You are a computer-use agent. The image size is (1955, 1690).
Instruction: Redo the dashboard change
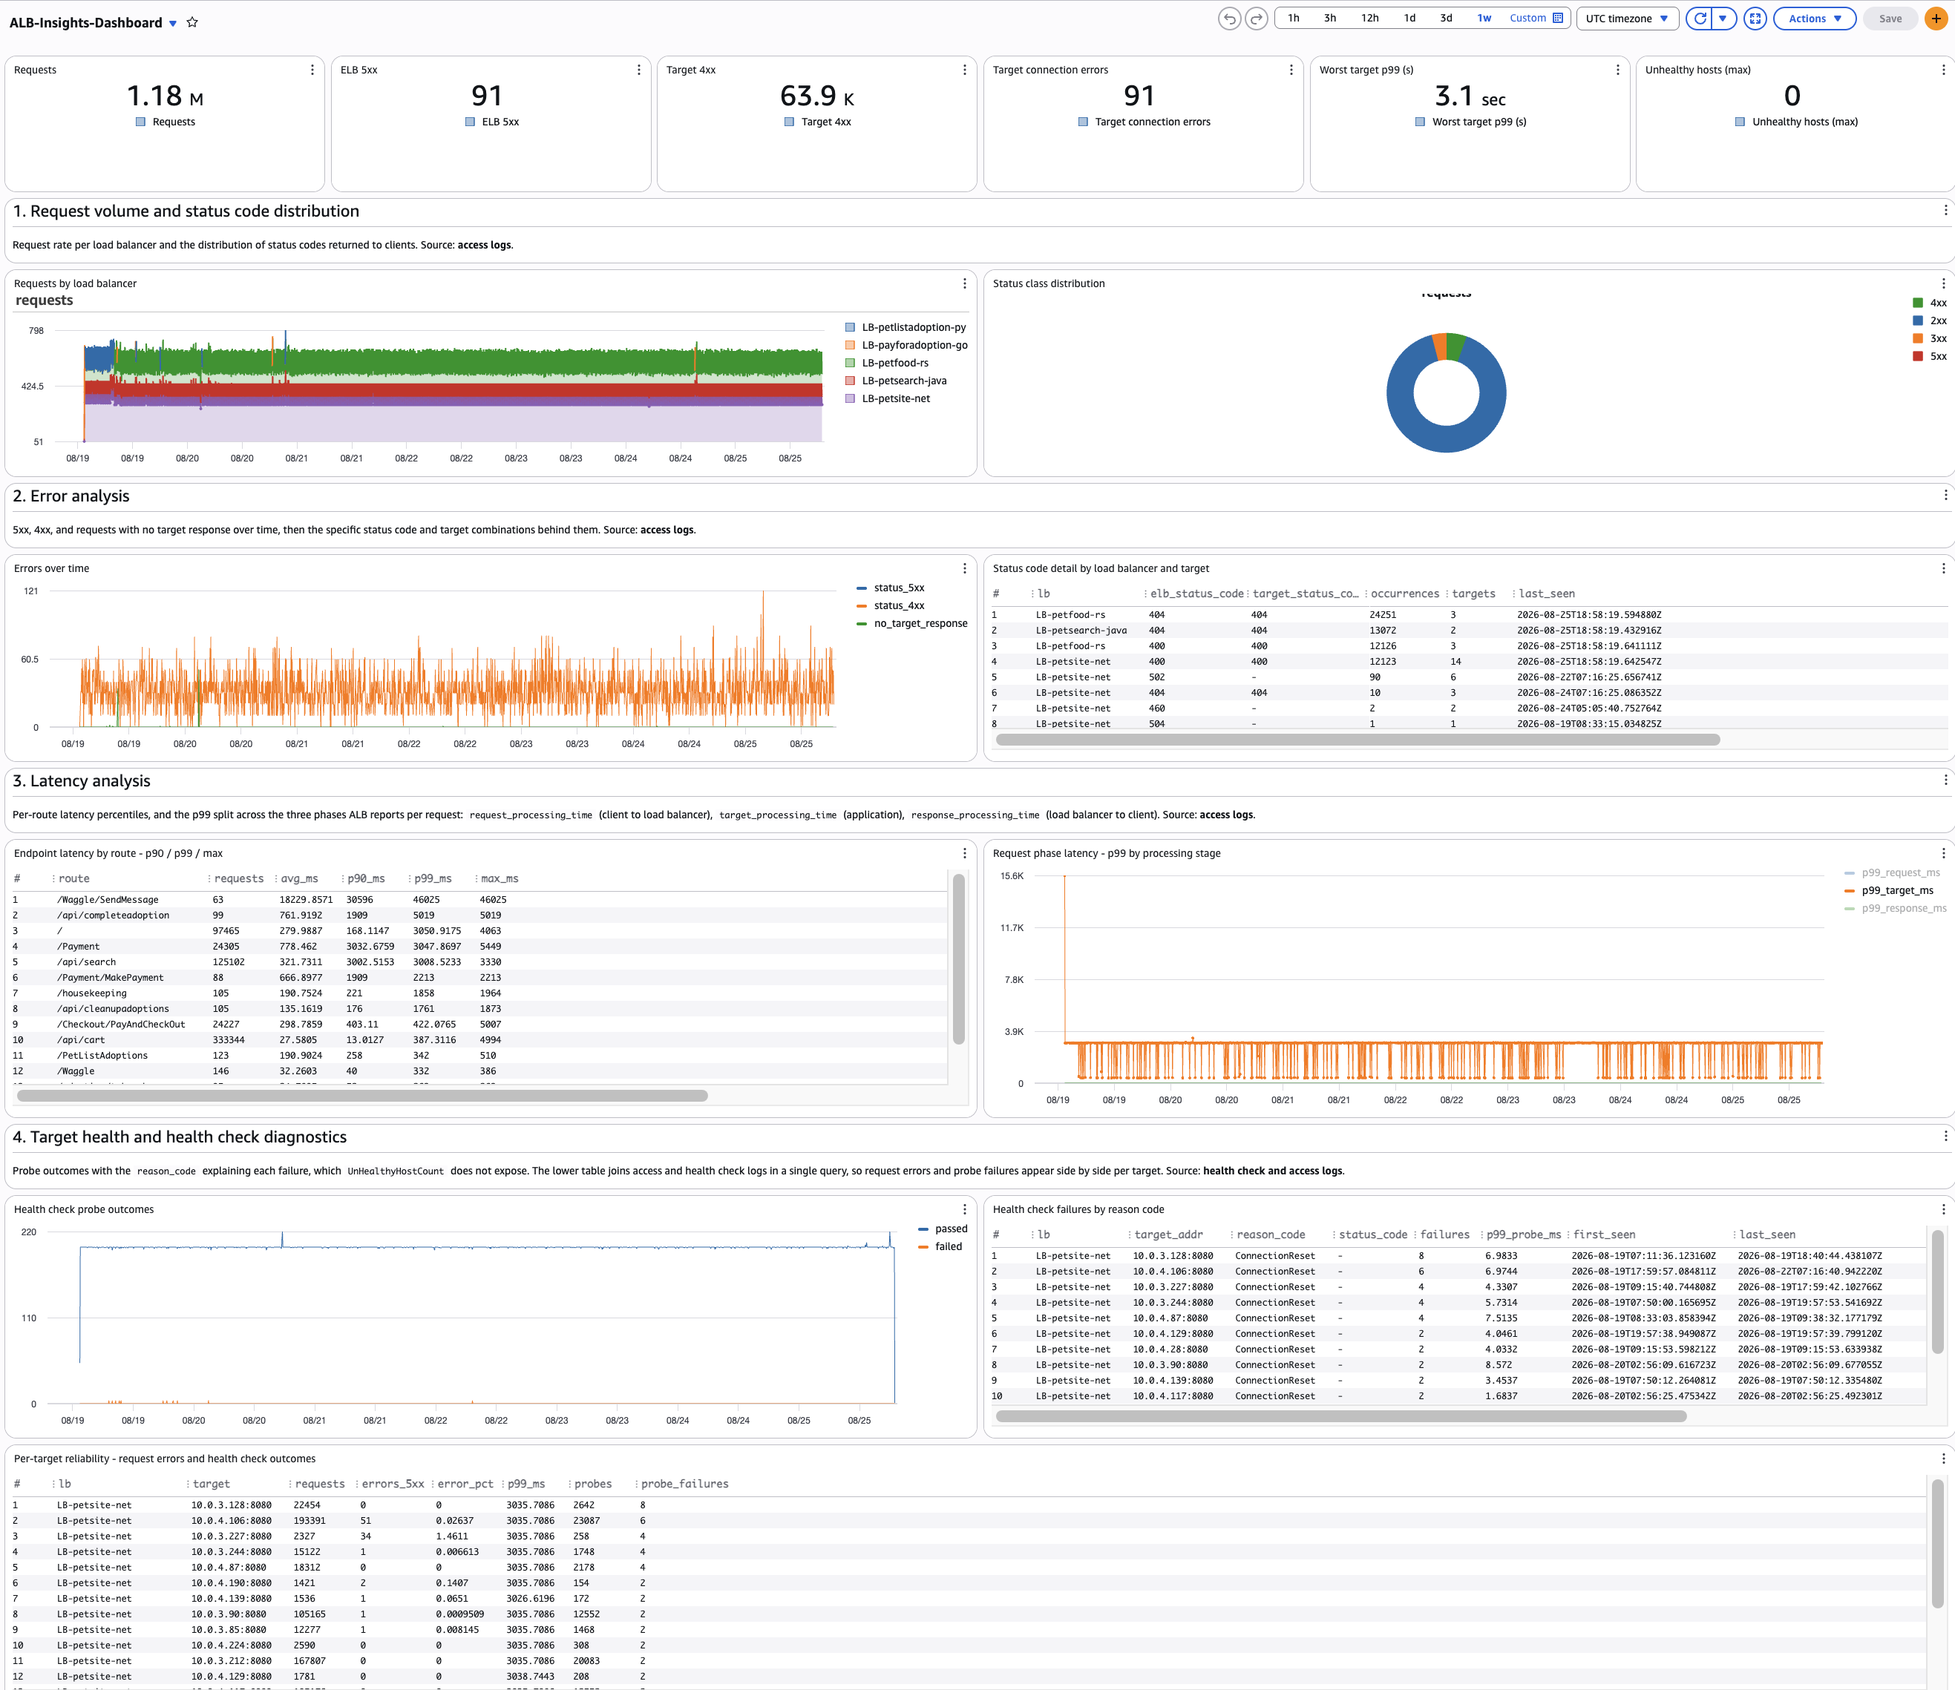[1256, 18]
